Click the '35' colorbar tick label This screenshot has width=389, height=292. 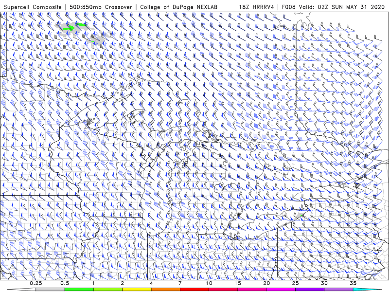click(x=353, y=283)
